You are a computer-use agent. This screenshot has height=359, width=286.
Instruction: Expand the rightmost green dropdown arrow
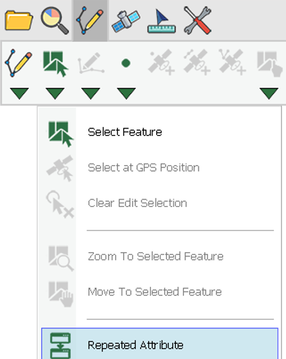coord(269,93)
